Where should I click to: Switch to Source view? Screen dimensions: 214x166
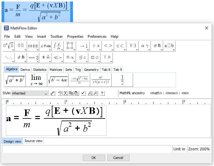click(33, 141)
